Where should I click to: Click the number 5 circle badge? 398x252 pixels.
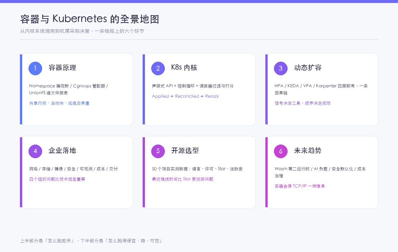pos(158,151)
